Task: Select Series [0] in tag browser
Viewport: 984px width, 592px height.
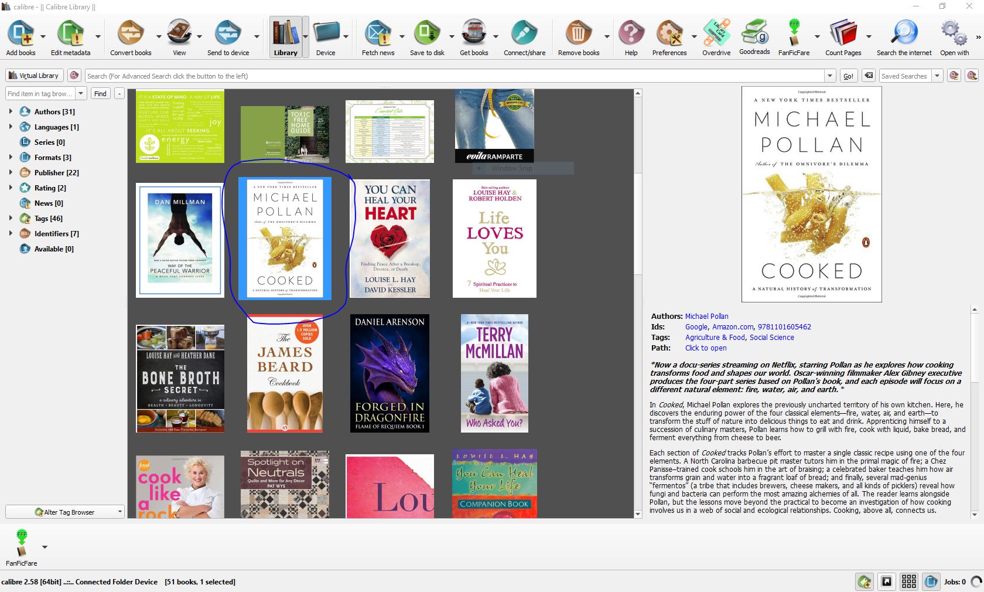Action: [49, 142]
